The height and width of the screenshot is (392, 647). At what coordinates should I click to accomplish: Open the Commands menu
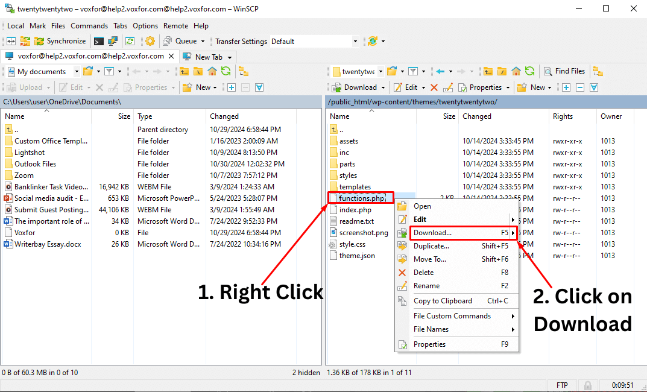pyautogui.click(x=89, y=25)
